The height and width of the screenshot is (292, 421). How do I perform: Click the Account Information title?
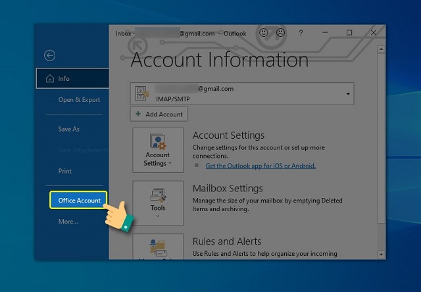coord(220,60)
